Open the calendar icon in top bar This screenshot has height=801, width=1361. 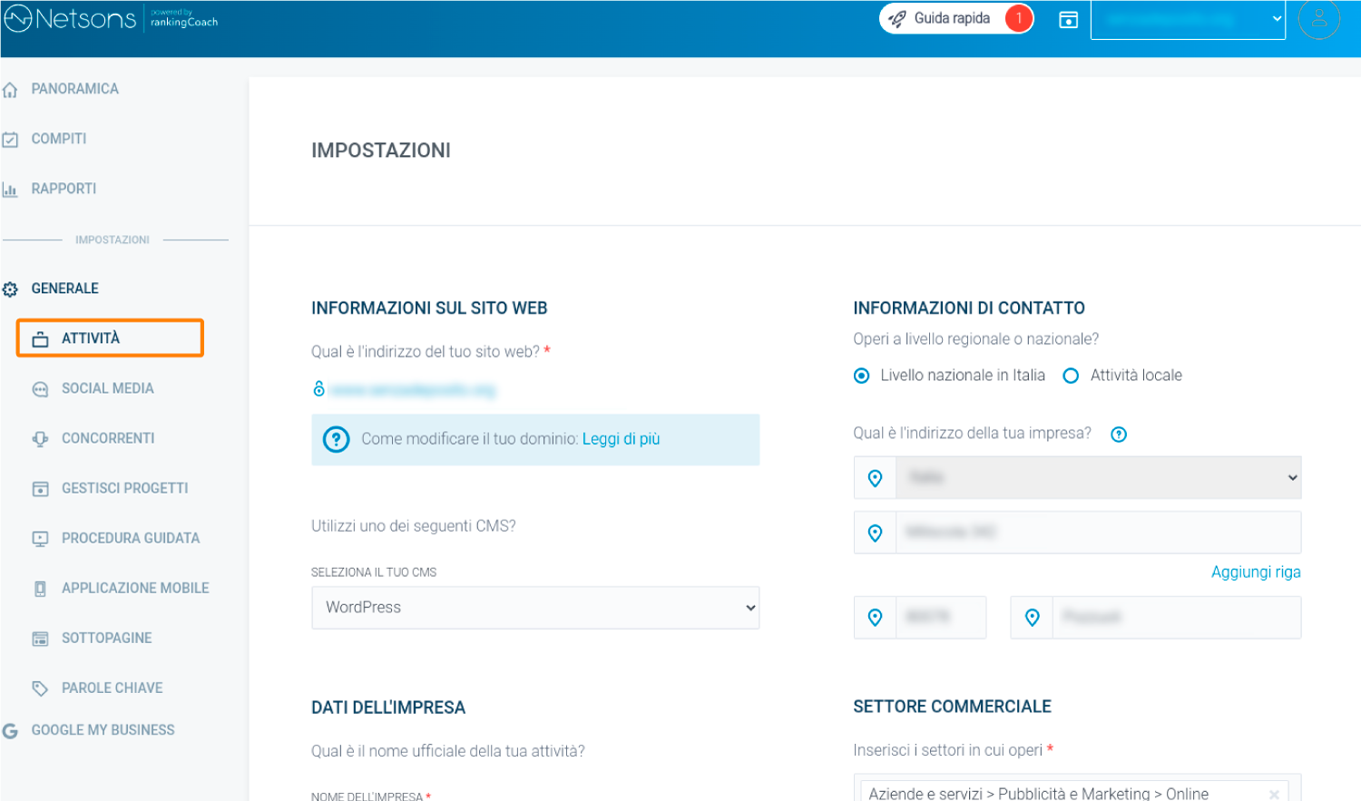coord(1068,20)
